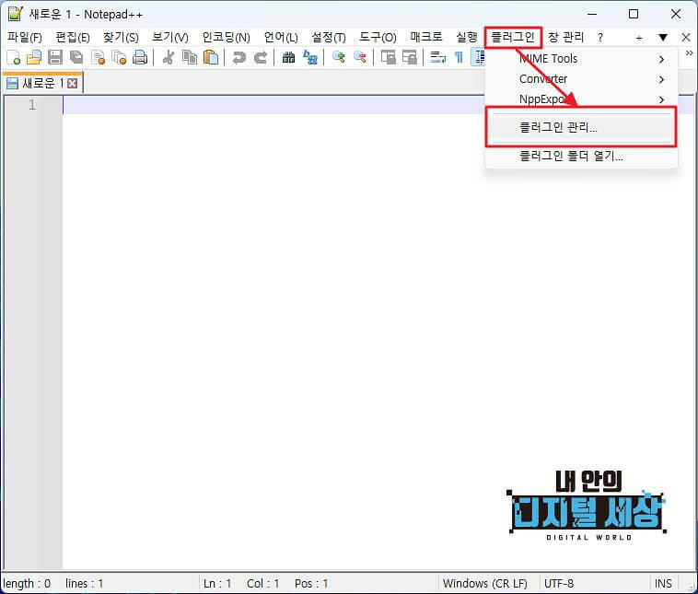Close document with menu bar X
The image size is (698, 594).
686,38
